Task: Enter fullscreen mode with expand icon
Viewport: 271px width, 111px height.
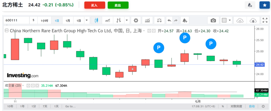Action: pyautogui.click(x=265, y=20)
